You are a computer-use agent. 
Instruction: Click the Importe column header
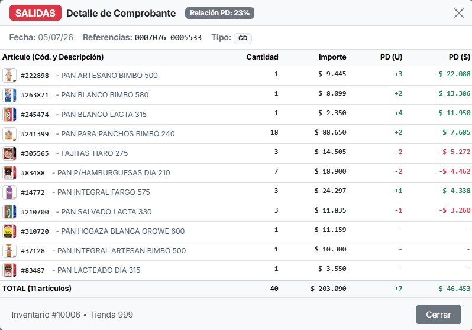[332, 57]
